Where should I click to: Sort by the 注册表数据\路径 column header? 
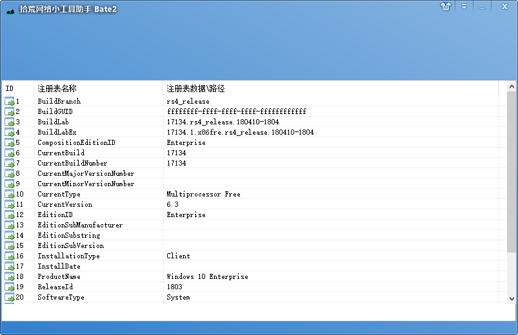[x=331, y=88]
